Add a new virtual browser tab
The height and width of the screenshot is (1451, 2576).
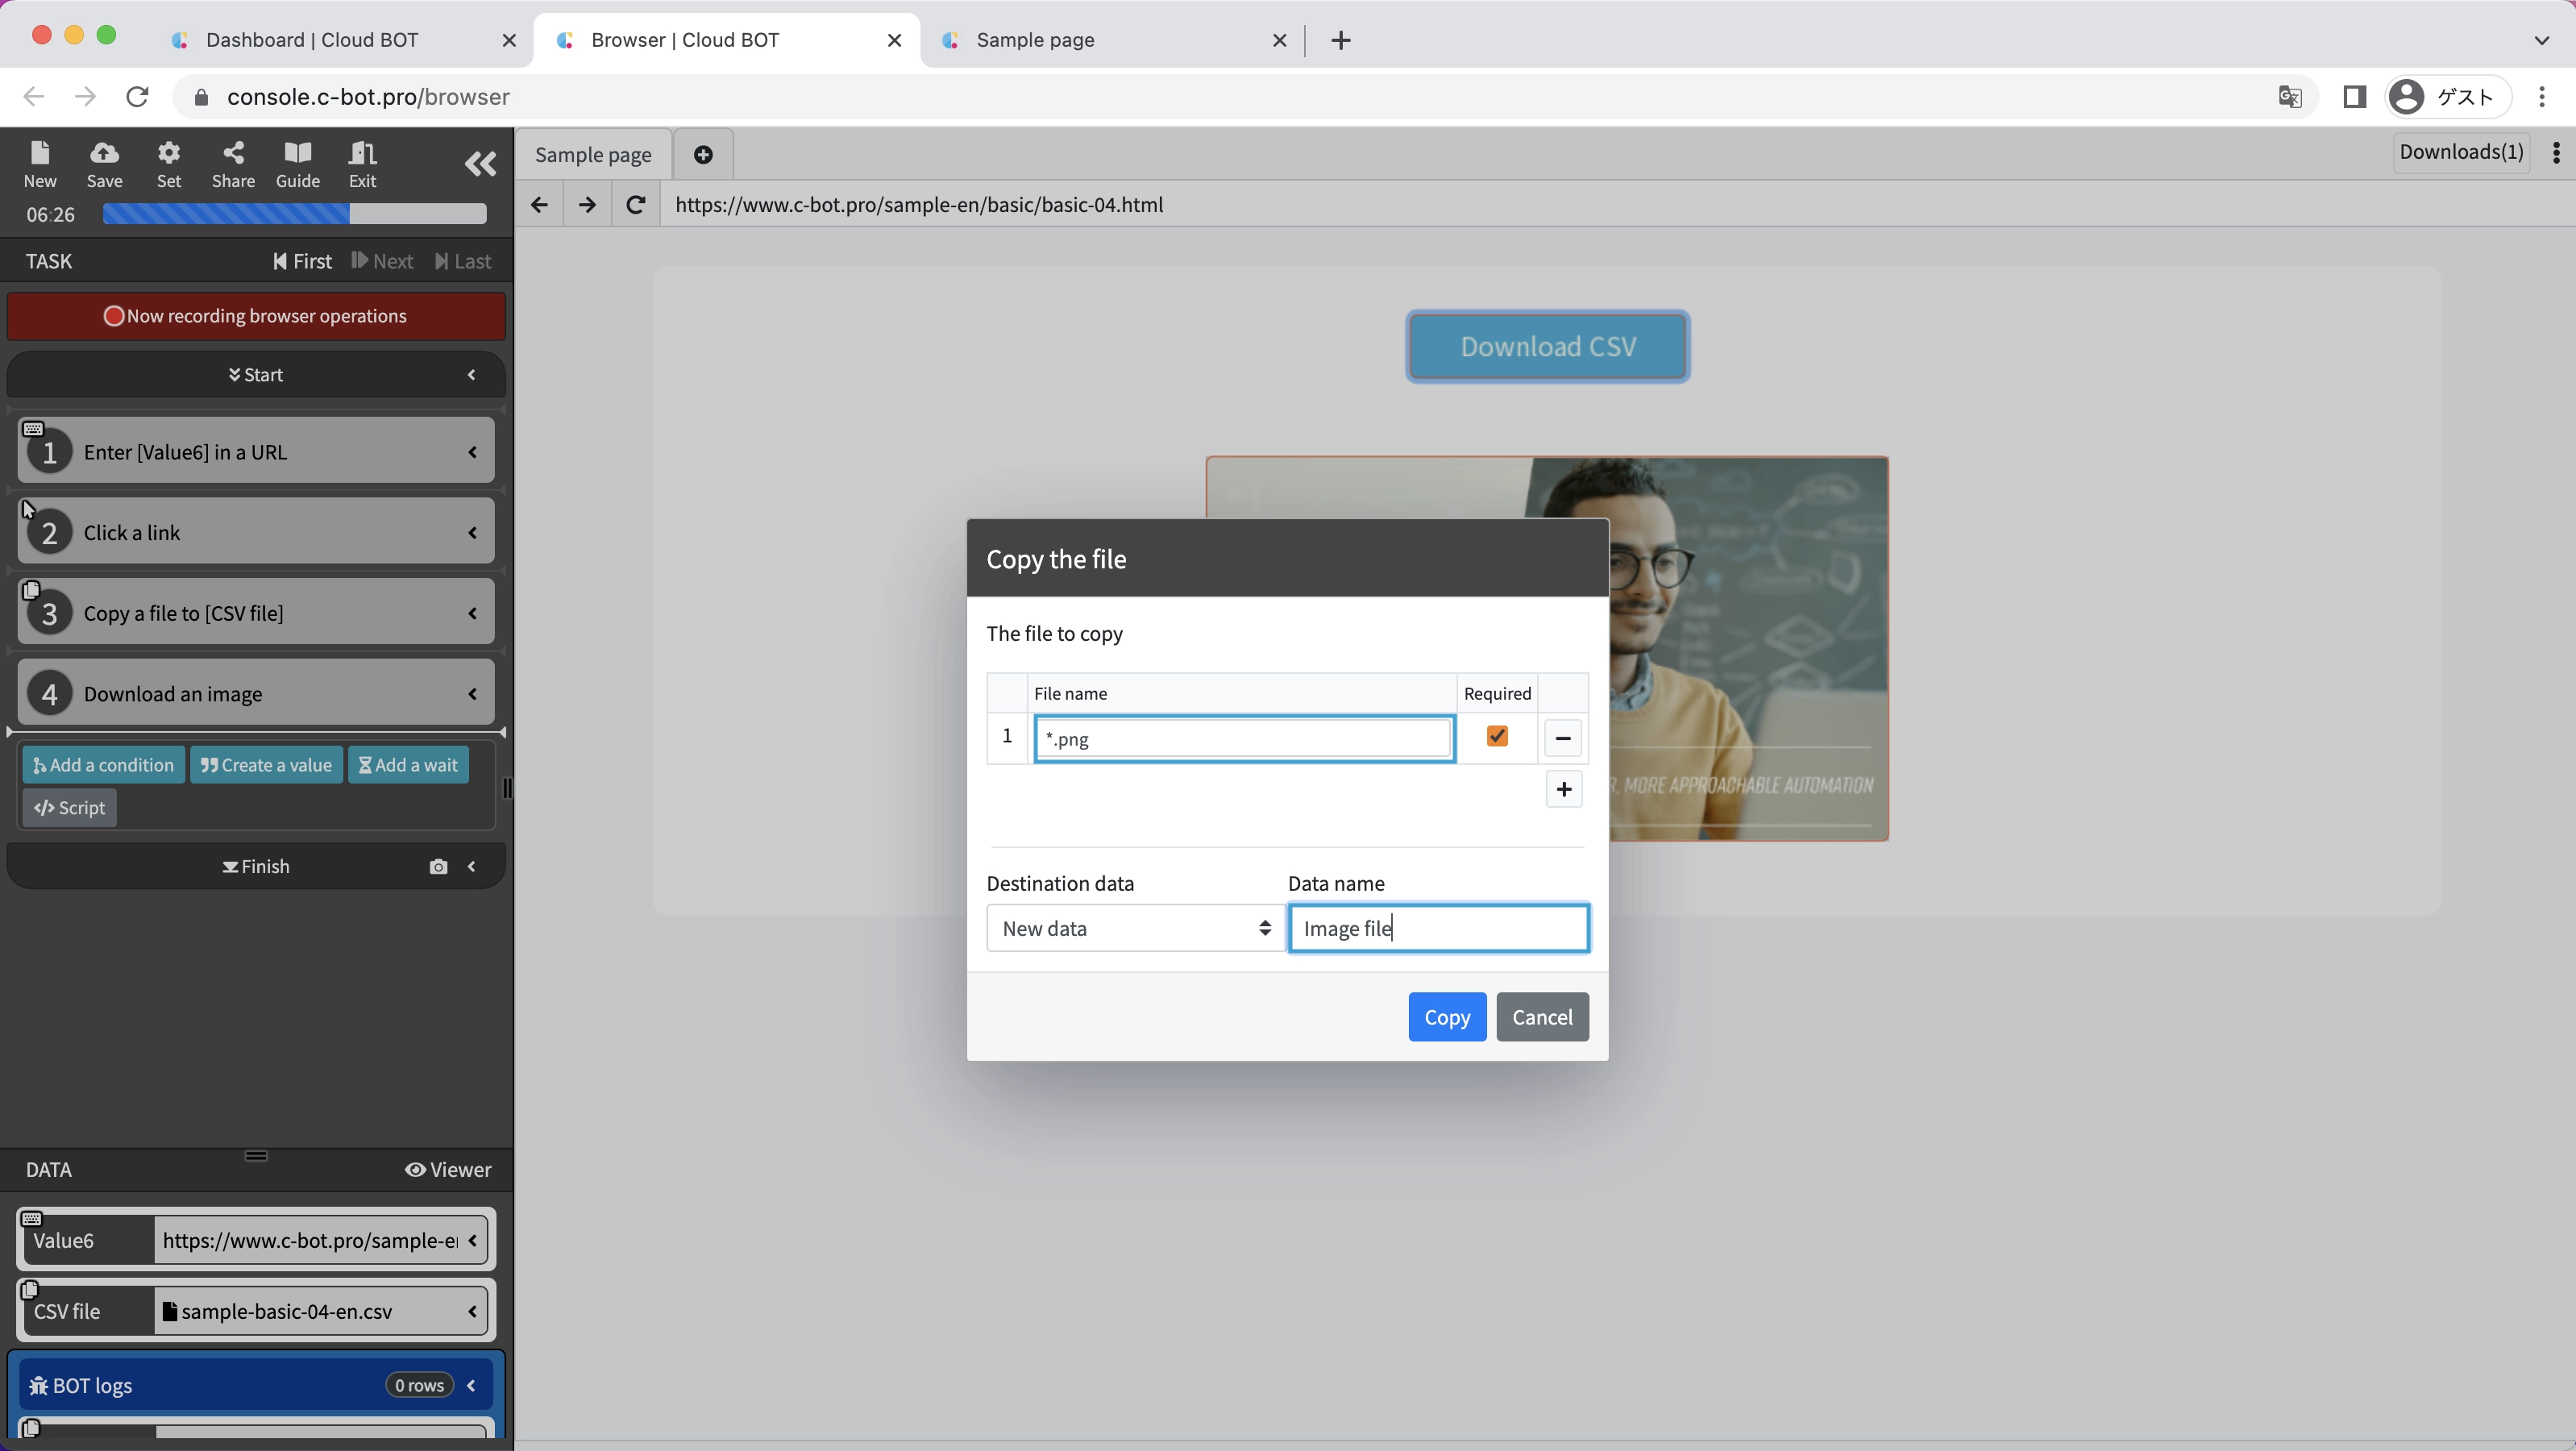703,155
